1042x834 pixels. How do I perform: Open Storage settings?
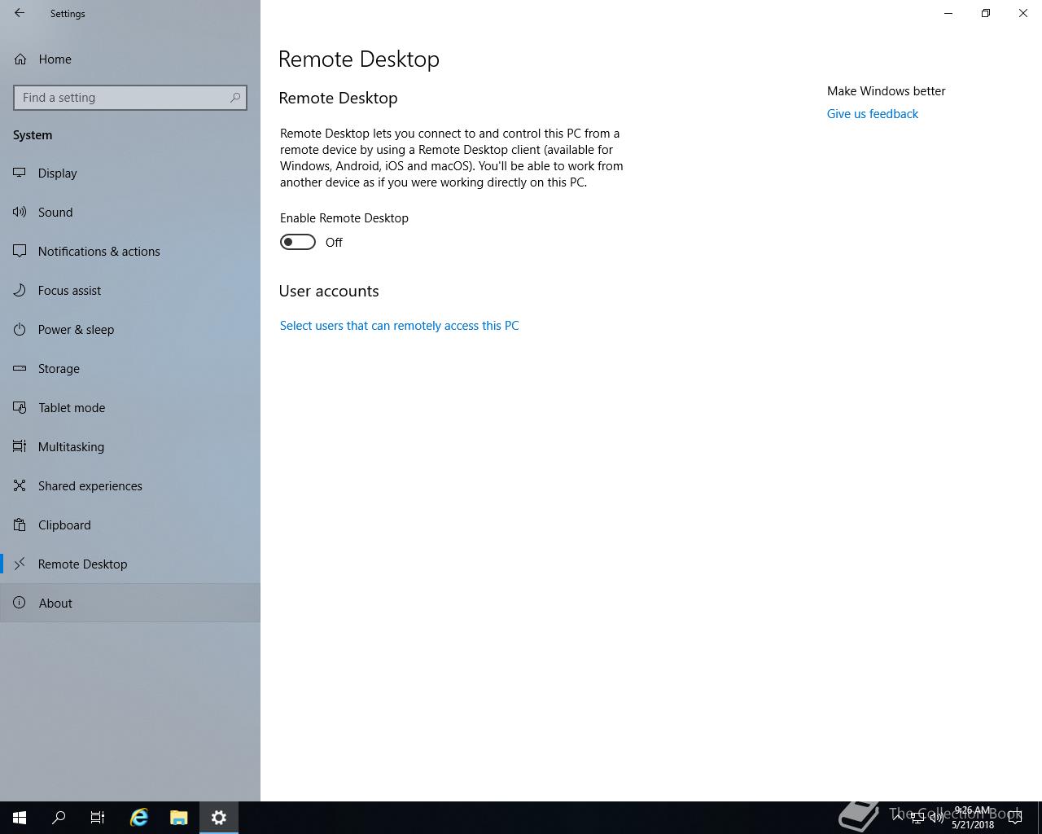[130, 368]
